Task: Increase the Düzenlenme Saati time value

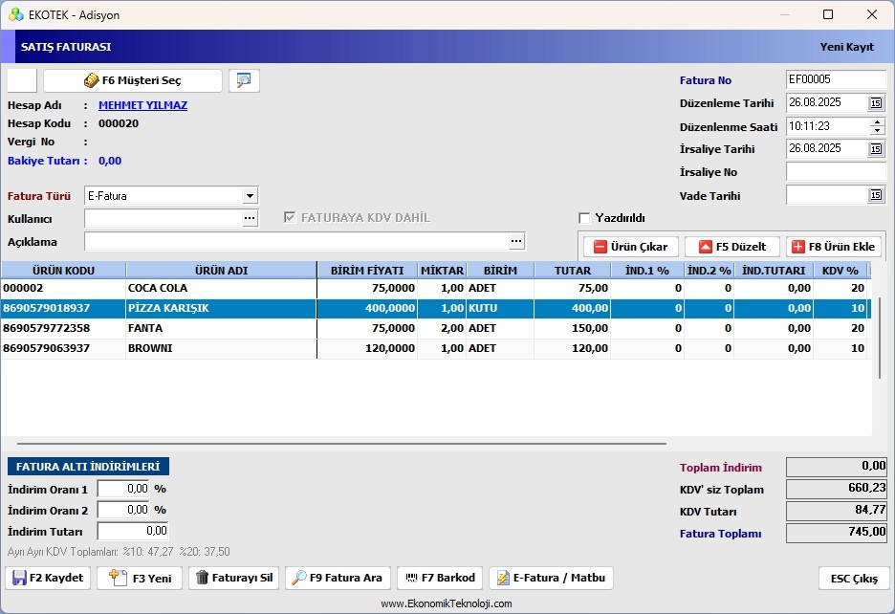Action: [x=877, y=122]
